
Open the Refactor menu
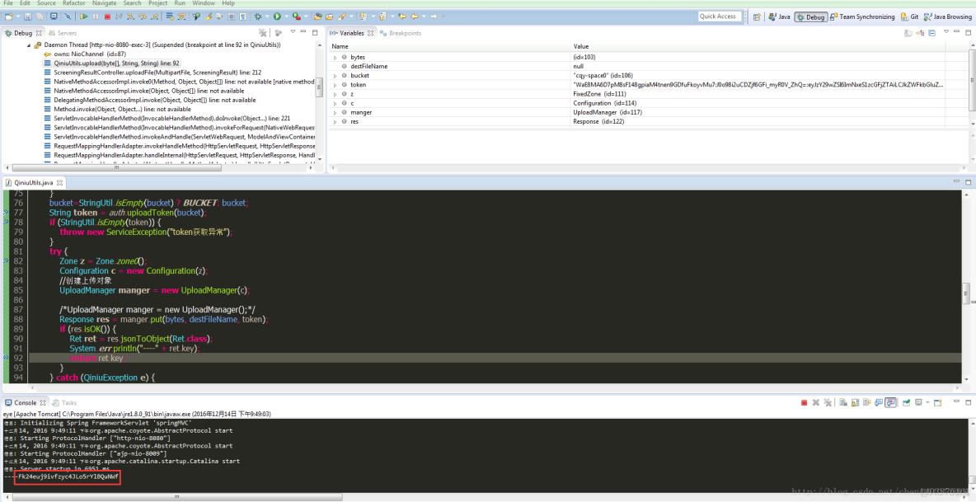(73, 3)
